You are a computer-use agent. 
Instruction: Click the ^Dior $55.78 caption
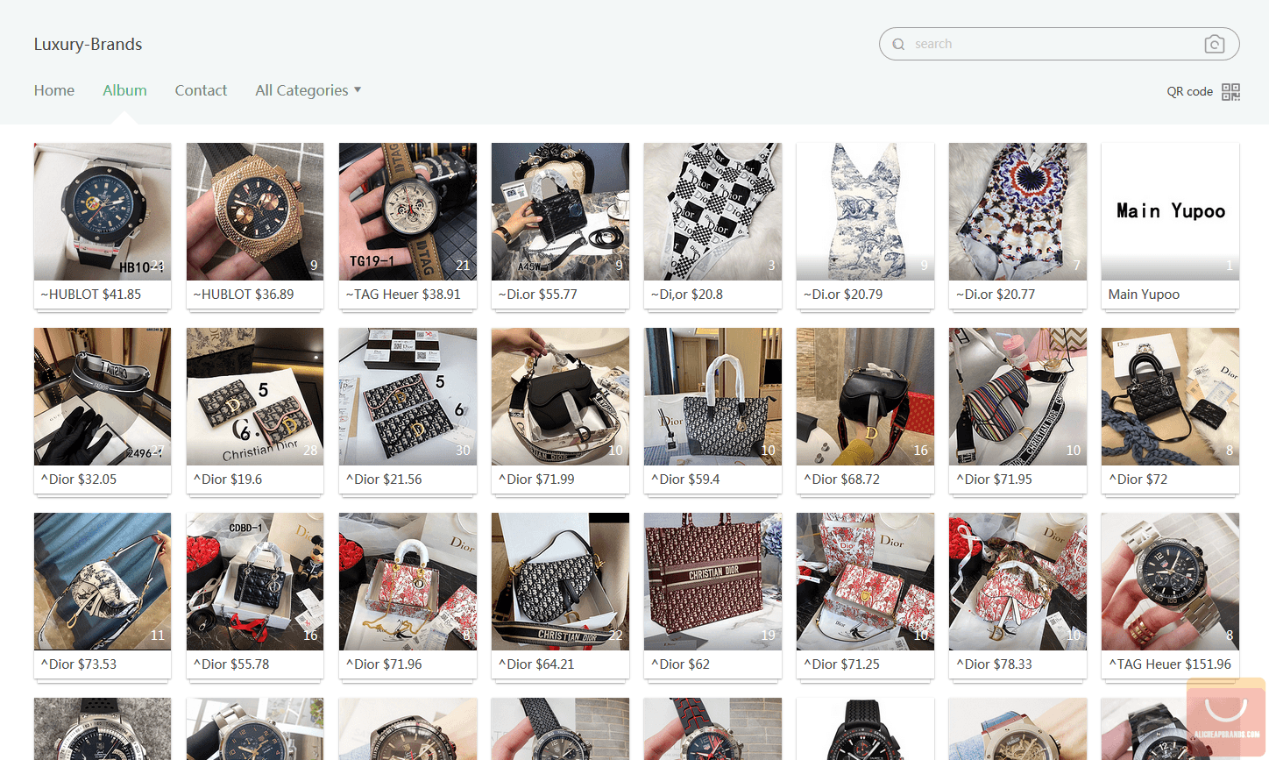click(x=231, y=664)
